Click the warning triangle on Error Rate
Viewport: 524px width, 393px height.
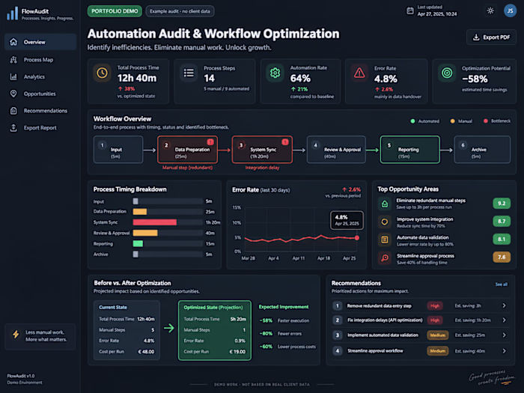[x=359, y=73]
